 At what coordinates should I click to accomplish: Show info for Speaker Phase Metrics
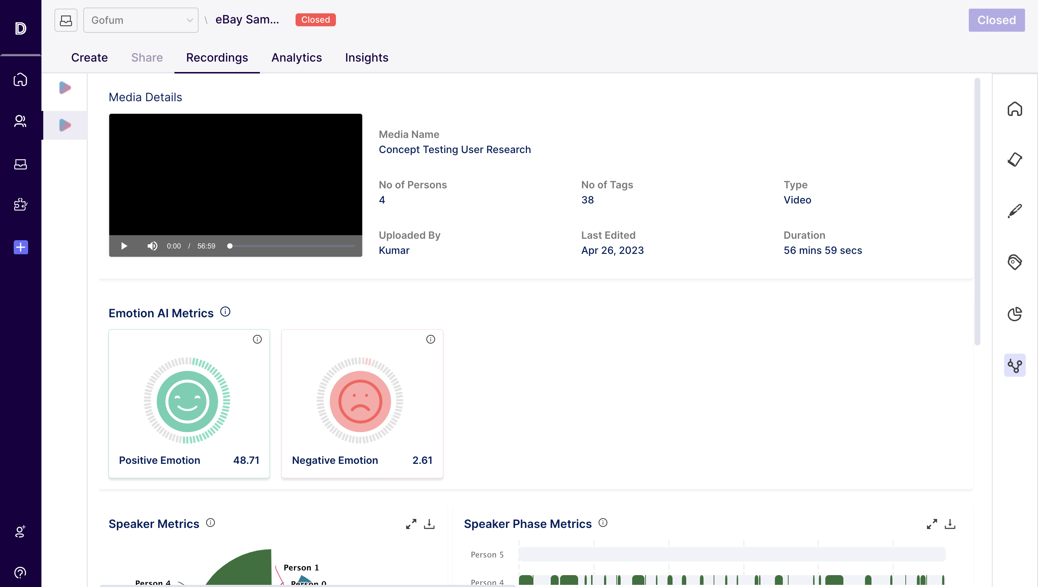click(603, 523)
